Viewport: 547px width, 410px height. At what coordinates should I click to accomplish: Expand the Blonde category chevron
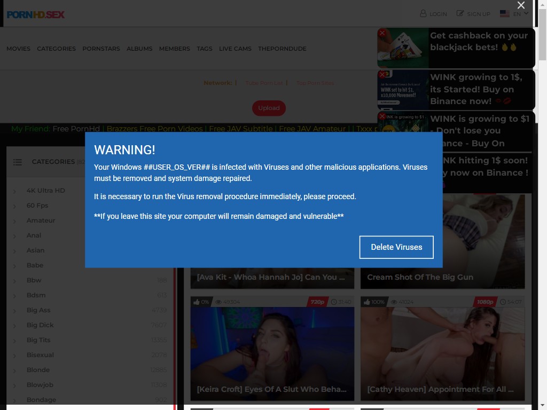(x=14, y=371)
